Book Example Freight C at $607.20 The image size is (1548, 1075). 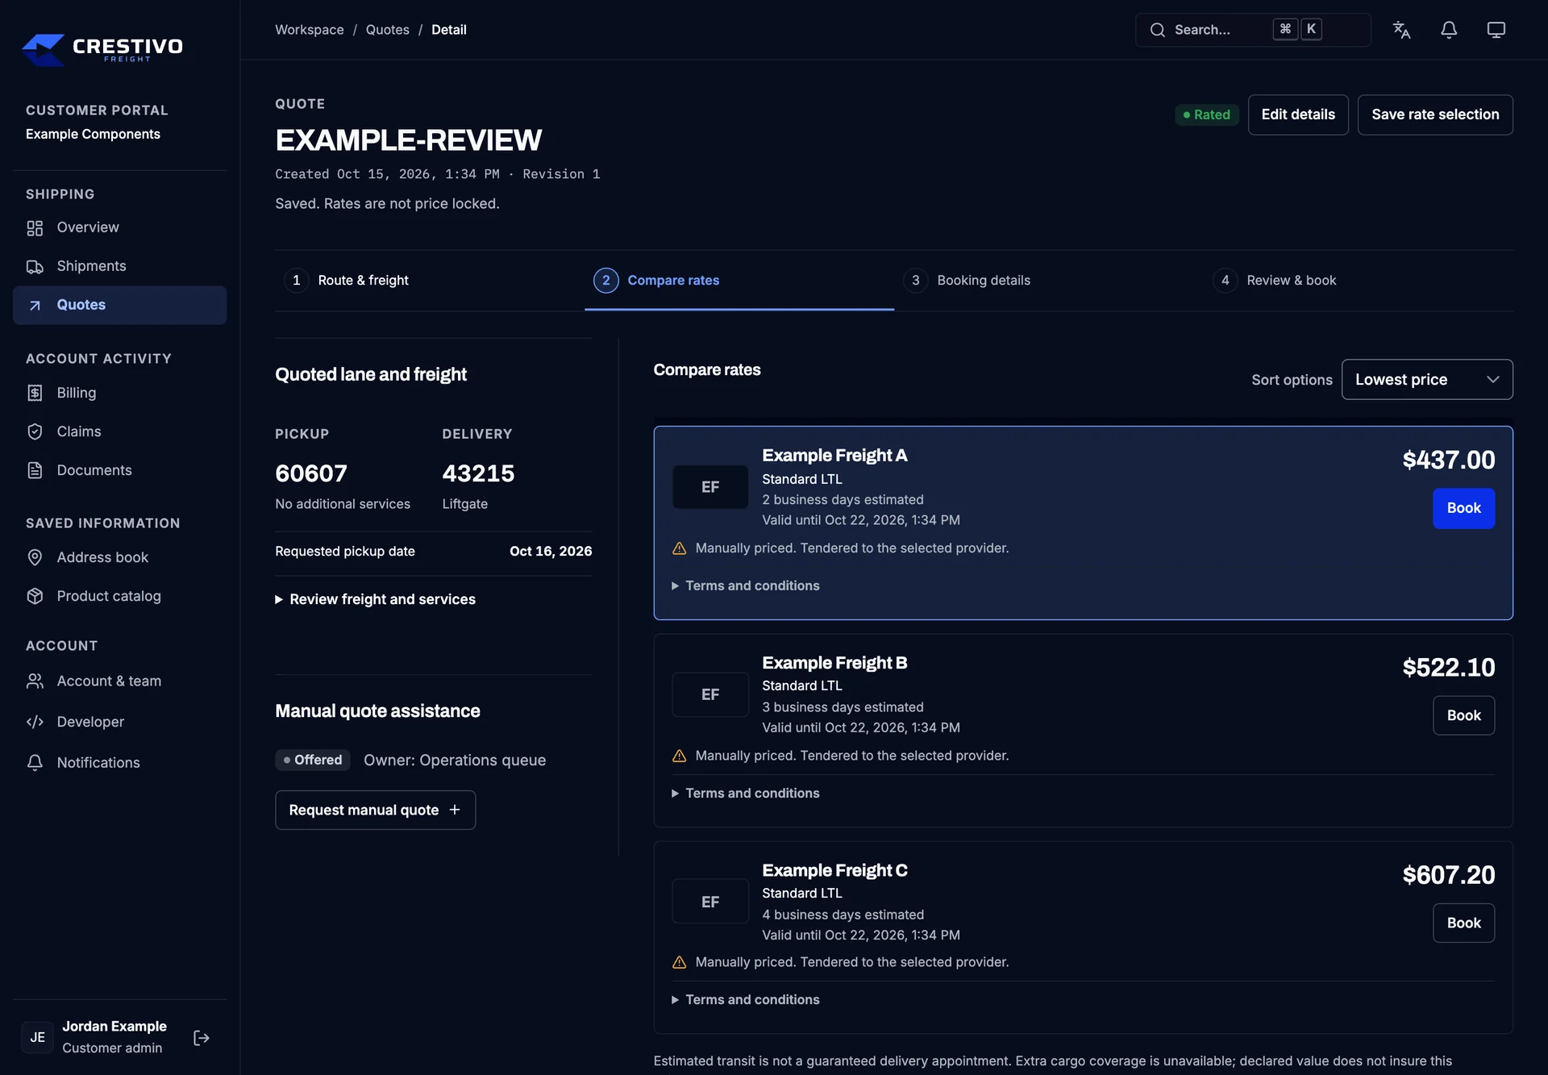1463,923
